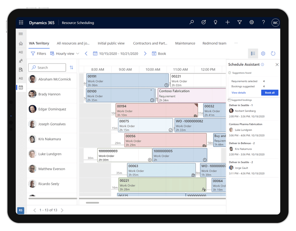
Task: Switch to All resources and jo... tab
Action: 73,43
